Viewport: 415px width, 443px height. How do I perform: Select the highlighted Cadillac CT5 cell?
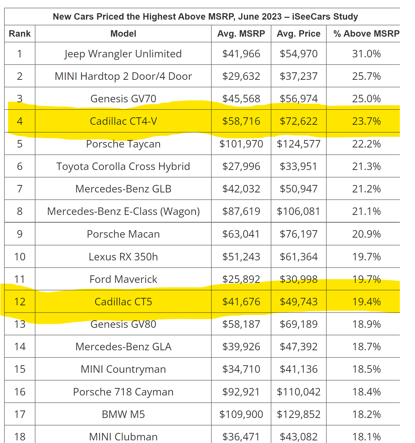pyautogui.click(x=123, y=302)
